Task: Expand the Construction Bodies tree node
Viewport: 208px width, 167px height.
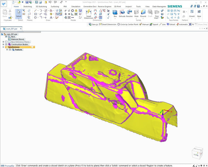Action: coord(3,44)
